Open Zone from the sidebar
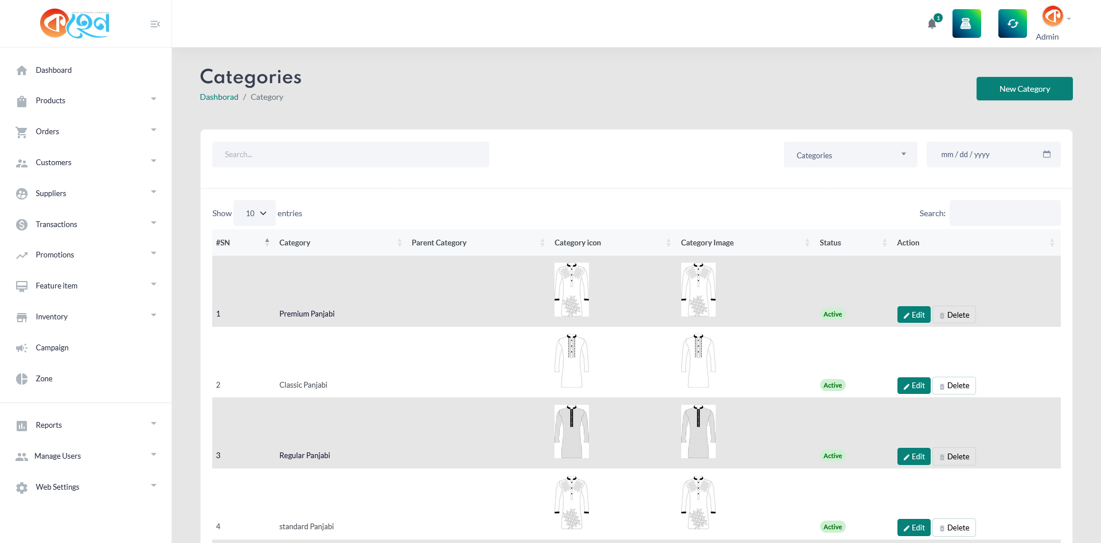Viewport: 1101px width, 543px height. point(44,379)
